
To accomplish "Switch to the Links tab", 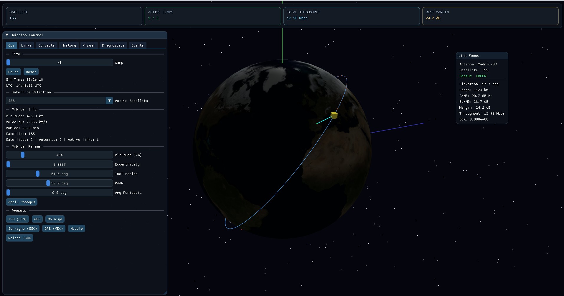I will point(26,45).
